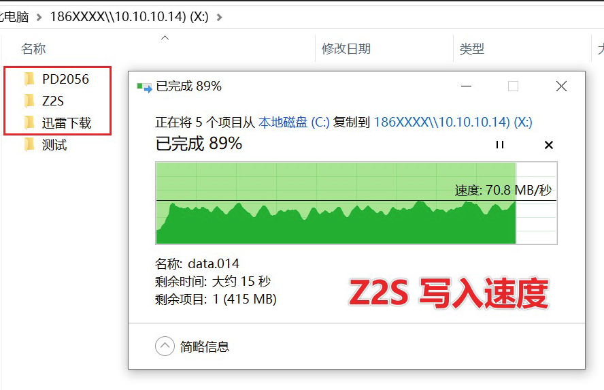This screenshot has height=390, width=604.
Task: Sort by 修改日期 column header
Action: pyautogui.click(x=346, y=48)
